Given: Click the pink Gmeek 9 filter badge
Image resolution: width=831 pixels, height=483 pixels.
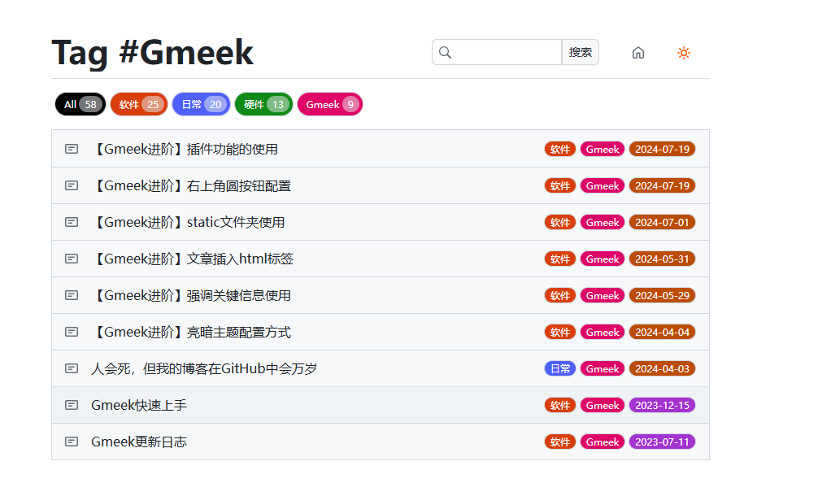Looking at the screenshot, I should [x=329, y=104].
